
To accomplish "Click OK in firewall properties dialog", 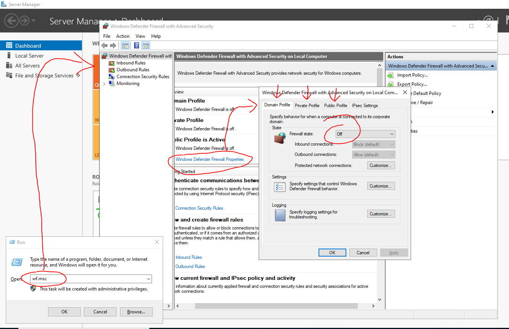I will click(x=332, y=253).
